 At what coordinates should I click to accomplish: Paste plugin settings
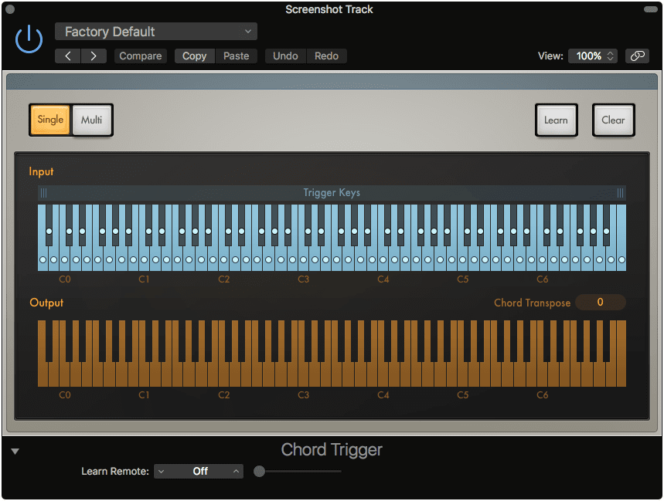coord(237,56)
